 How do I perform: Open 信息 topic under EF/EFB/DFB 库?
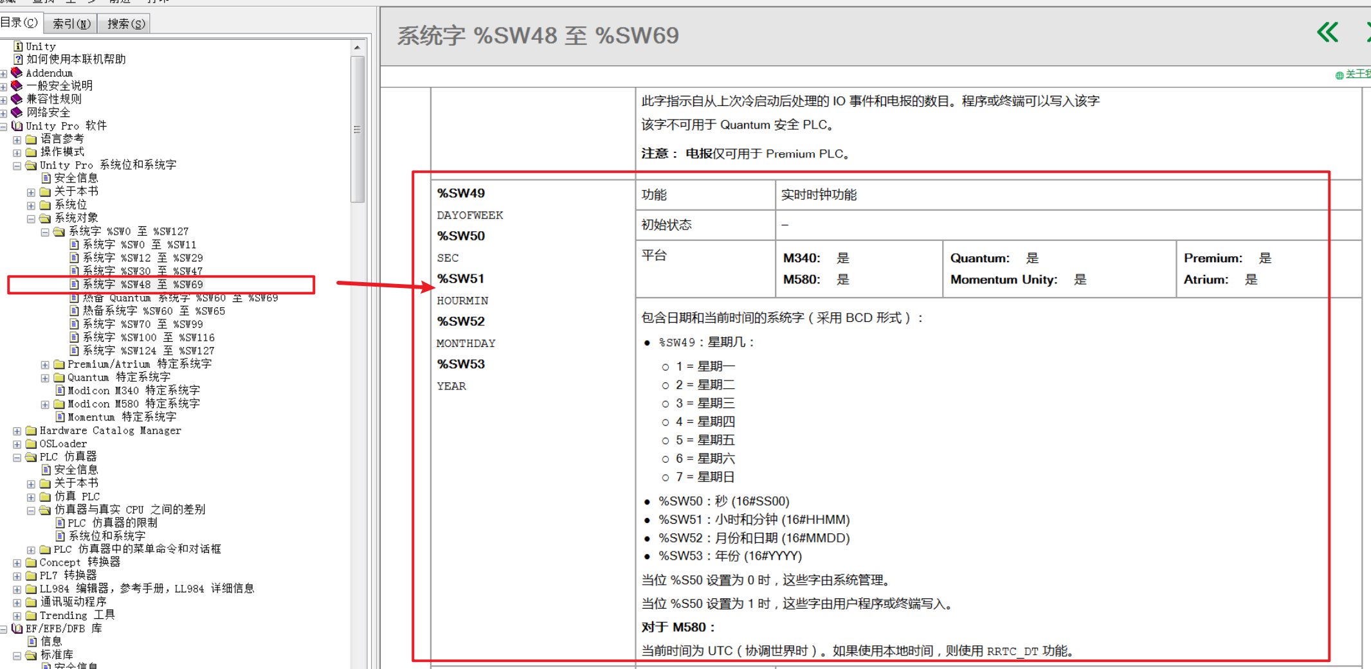click(x=51, y=641)
